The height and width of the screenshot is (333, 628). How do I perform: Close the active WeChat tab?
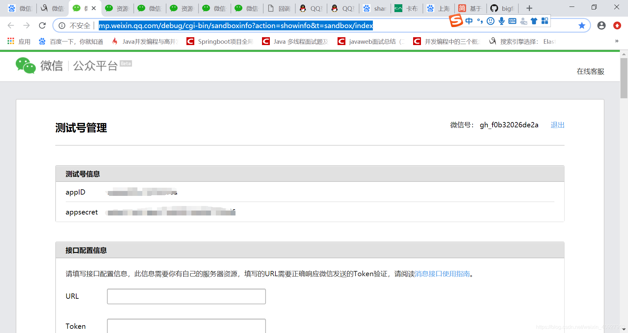pos(94,8)
